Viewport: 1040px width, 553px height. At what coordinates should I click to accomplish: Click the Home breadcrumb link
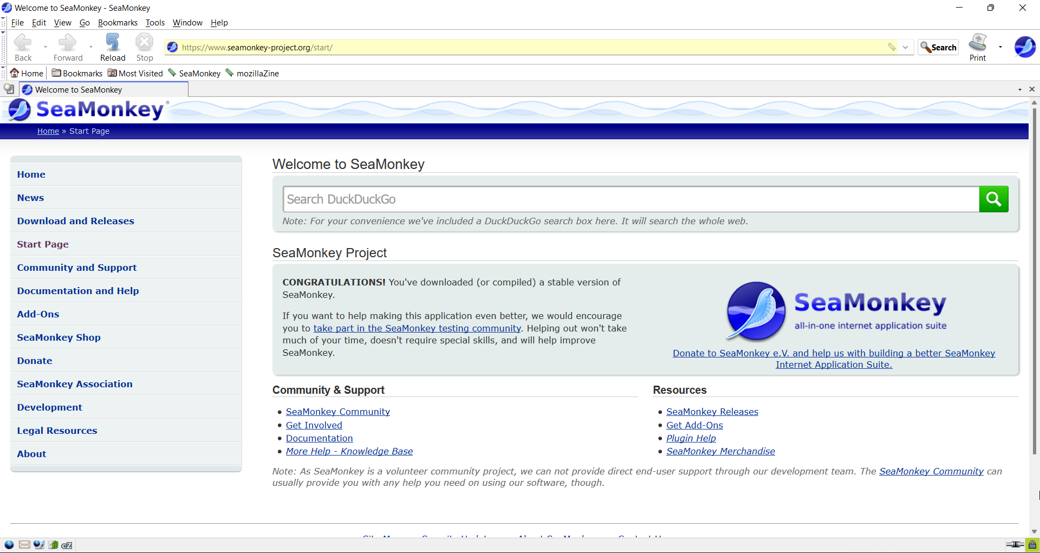pyautogui.click(x=48, y=131)
